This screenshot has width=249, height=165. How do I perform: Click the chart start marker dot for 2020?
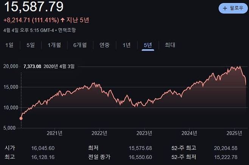coord(21,118)
